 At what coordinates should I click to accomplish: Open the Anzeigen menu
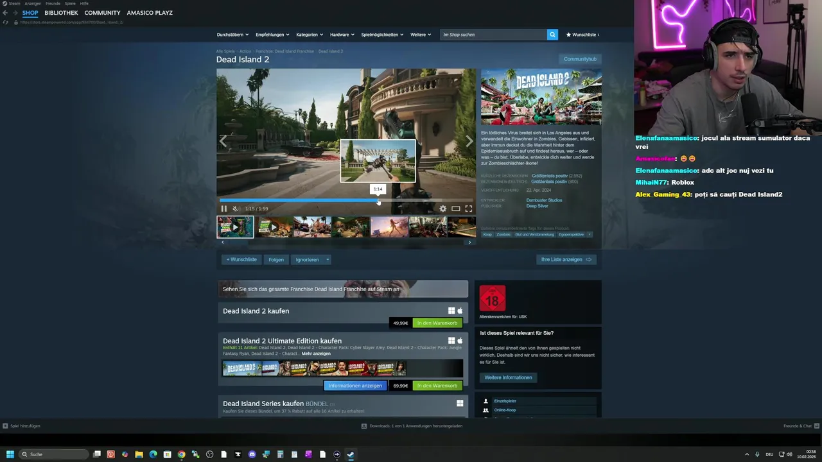pyautogui.click(x=33, y=3)
